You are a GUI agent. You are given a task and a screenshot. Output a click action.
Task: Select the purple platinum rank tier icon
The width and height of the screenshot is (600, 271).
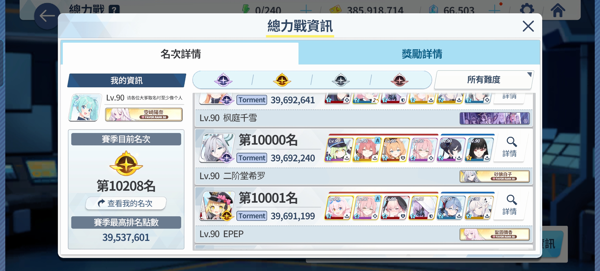223,80
